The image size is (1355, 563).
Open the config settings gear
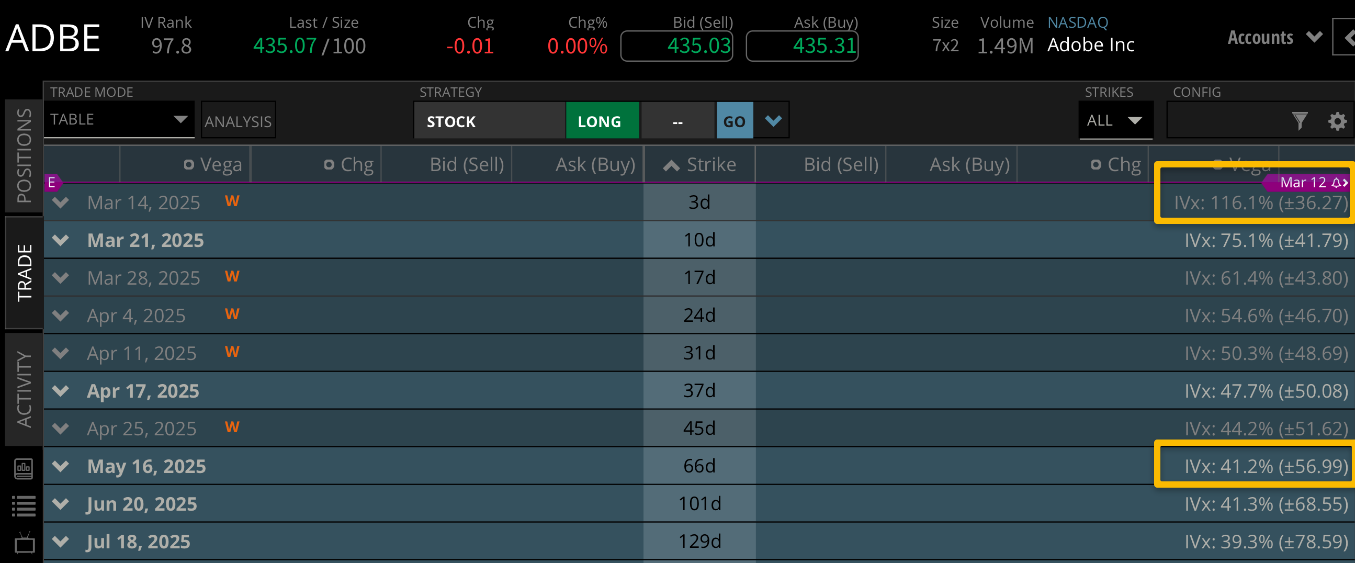(x=1337, y=121)
